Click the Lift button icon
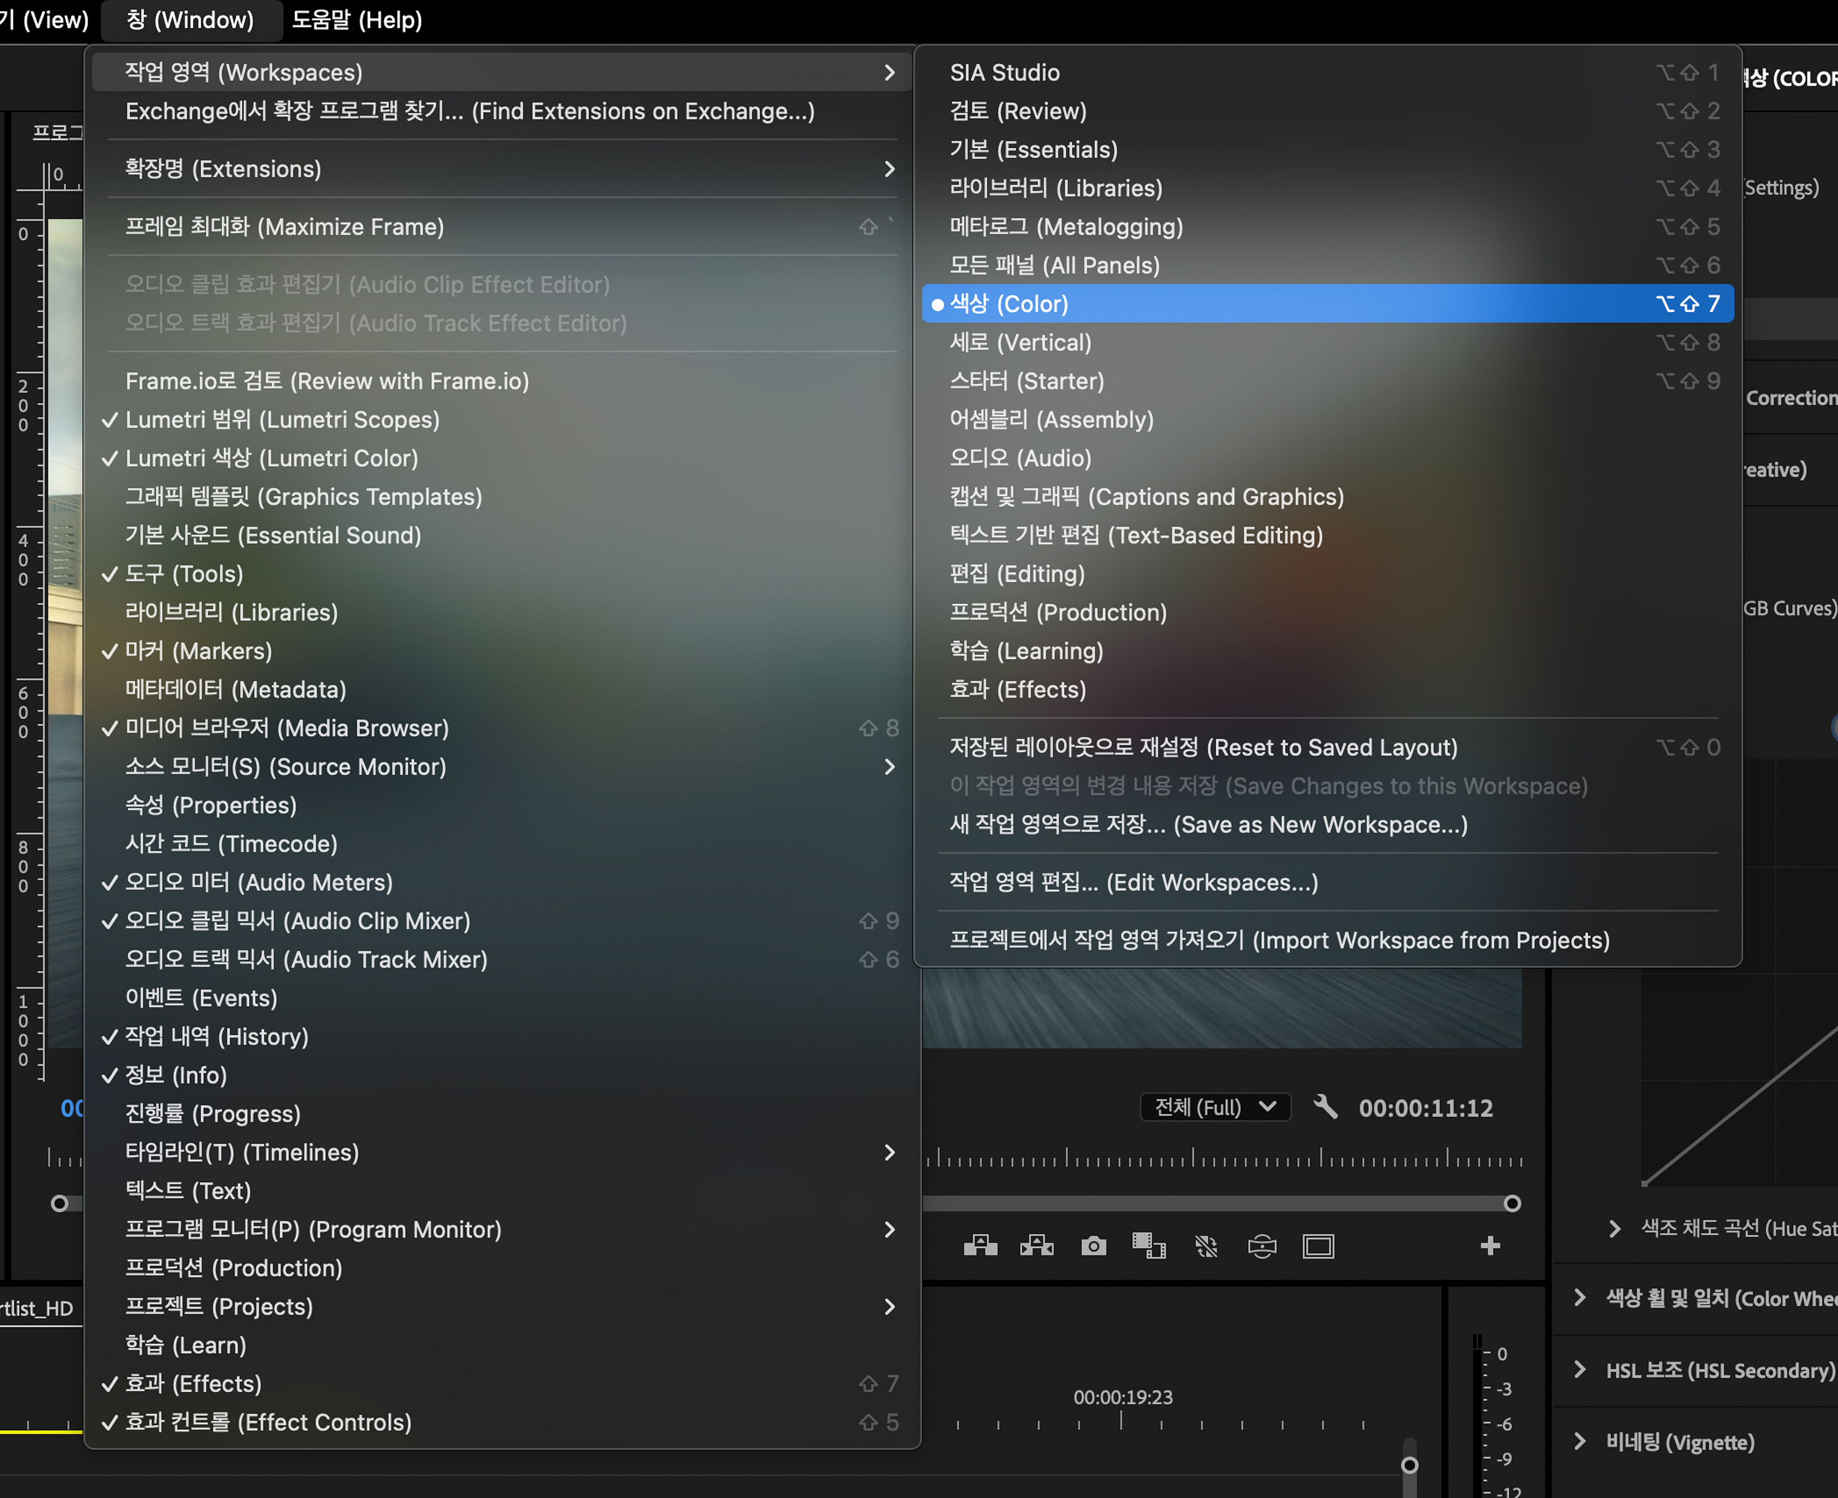Screen dimensions: 1838x1498 [x=980, y=1245]
